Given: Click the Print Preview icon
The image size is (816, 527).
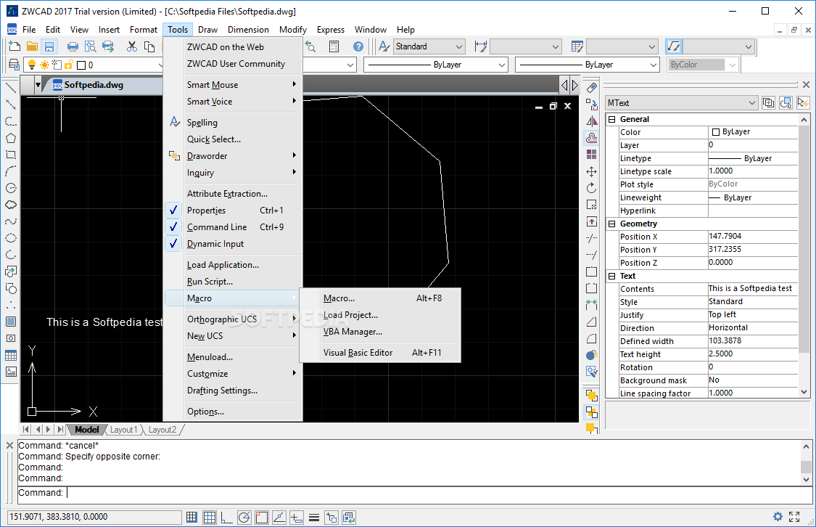Looking at the screenshot, I should click(90, 46).
